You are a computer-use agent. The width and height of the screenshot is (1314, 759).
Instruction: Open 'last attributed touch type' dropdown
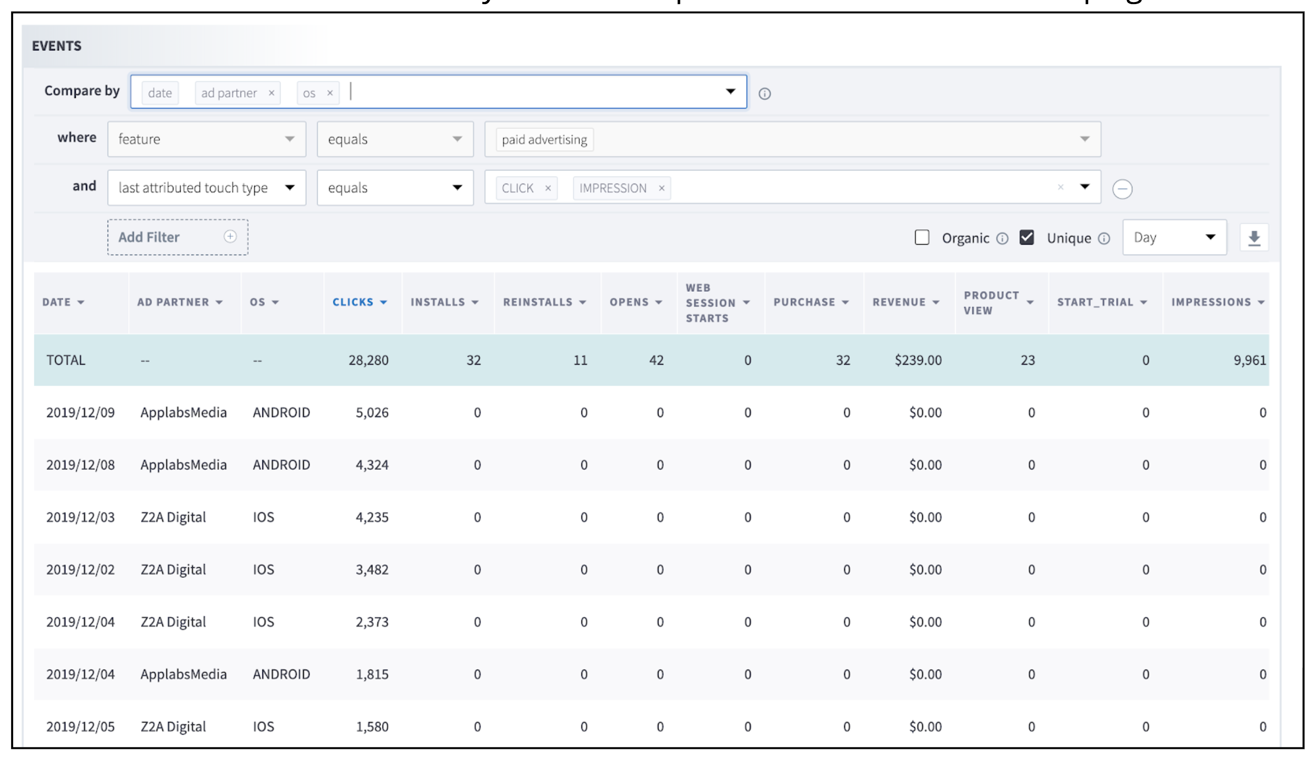pos(206,188)
